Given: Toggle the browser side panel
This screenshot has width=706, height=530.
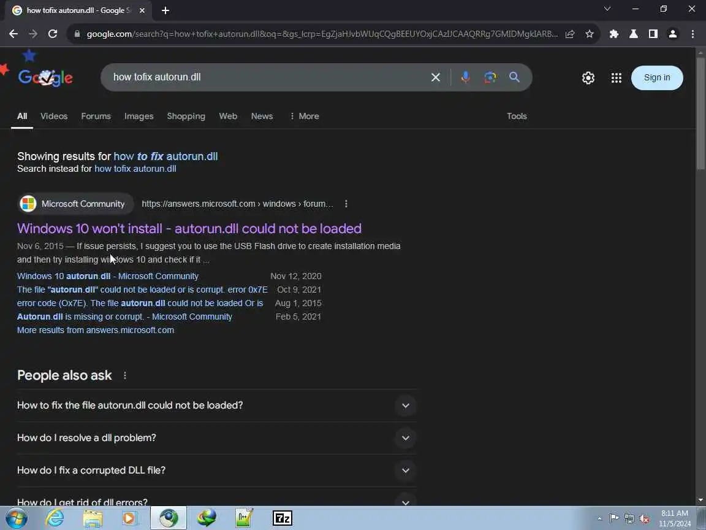Looking at the screenshot, I should (x=653, y=34).
